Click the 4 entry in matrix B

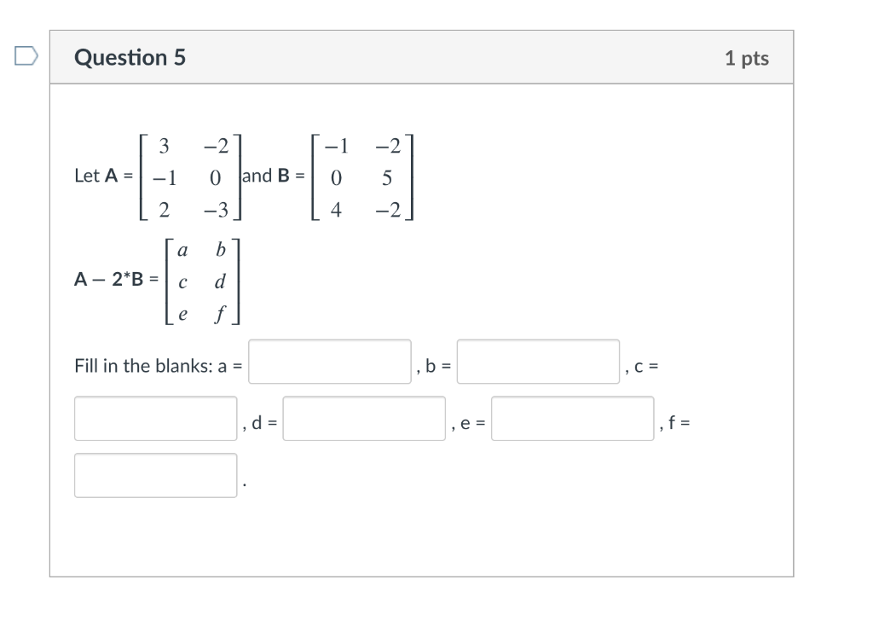tap(336, 210)
